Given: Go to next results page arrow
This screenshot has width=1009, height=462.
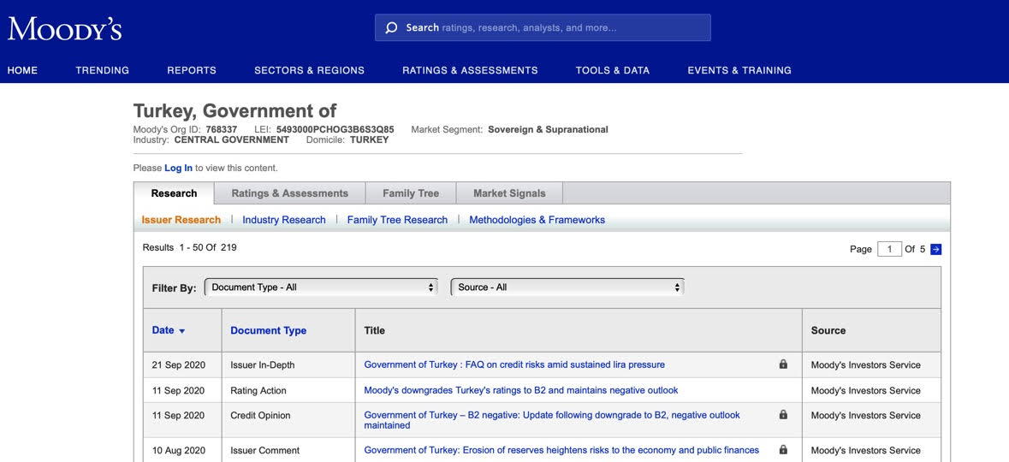Looking at the screenshot, I should pyautogui.click(x=935, y=249).
